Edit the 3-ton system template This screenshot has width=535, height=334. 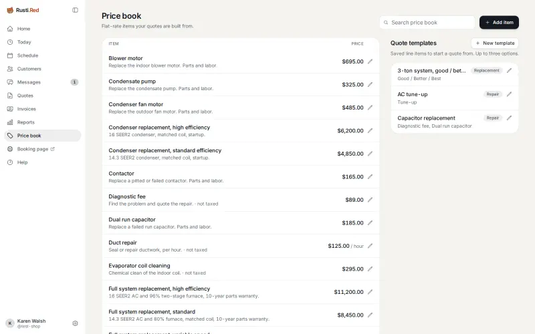point(509,71)
